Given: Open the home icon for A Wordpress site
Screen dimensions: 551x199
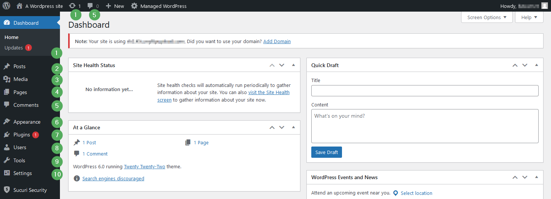Looking at the screenshot, I should coord(19,6).
